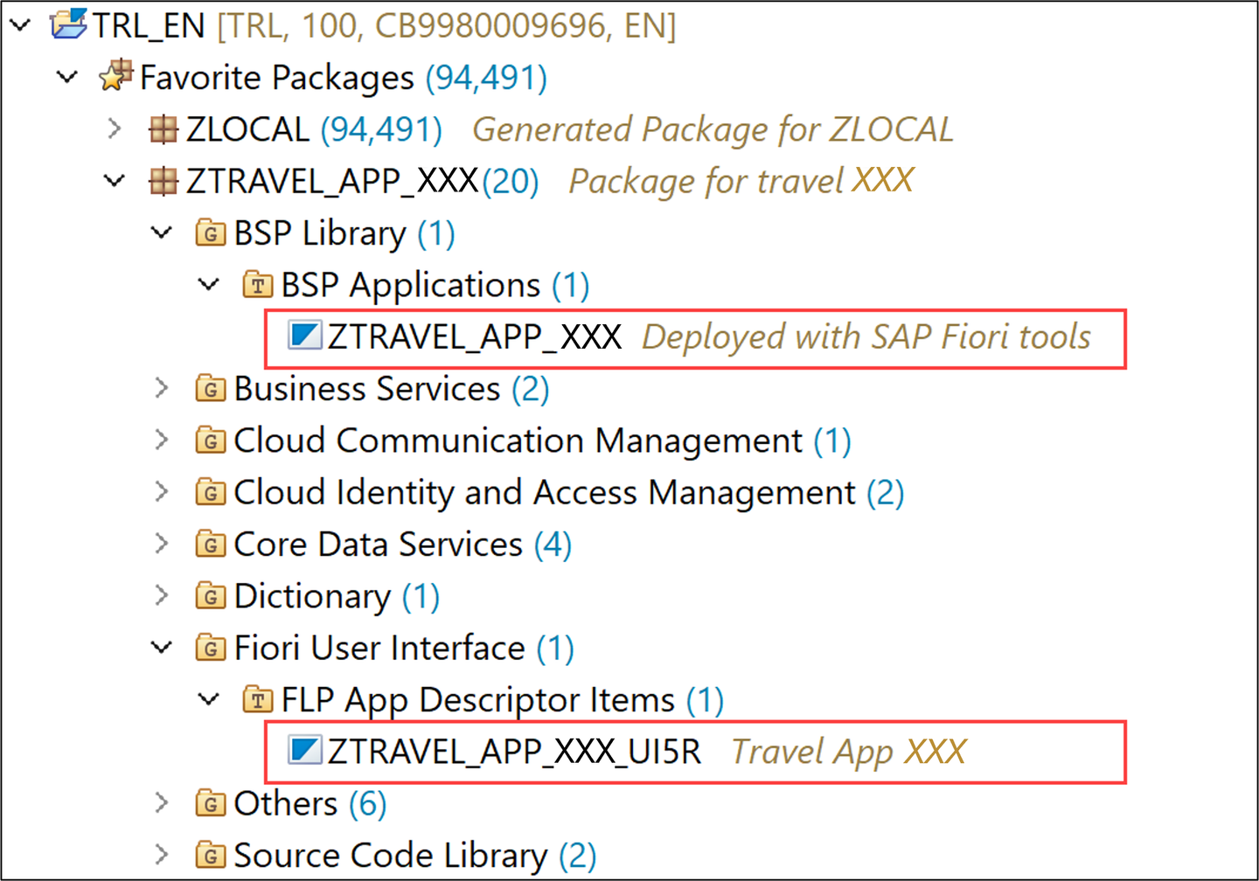Image resolution: width=1259 pixels, height=881 pixels.
Task: Click the BSP Applications type folder icon
Action: (258, 285)
